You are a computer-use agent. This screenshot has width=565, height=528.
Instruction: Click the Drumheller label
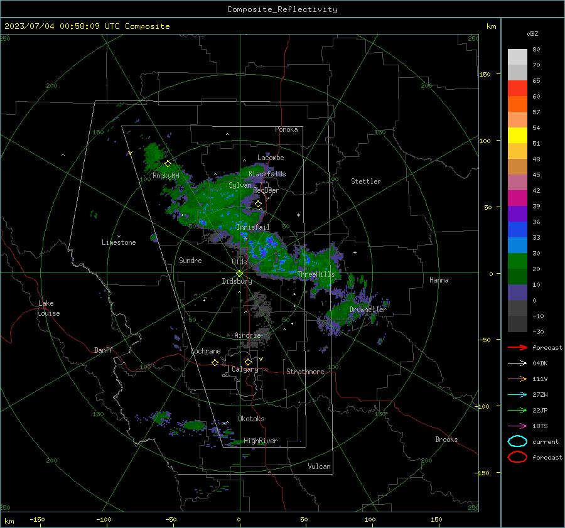[368, 310]
